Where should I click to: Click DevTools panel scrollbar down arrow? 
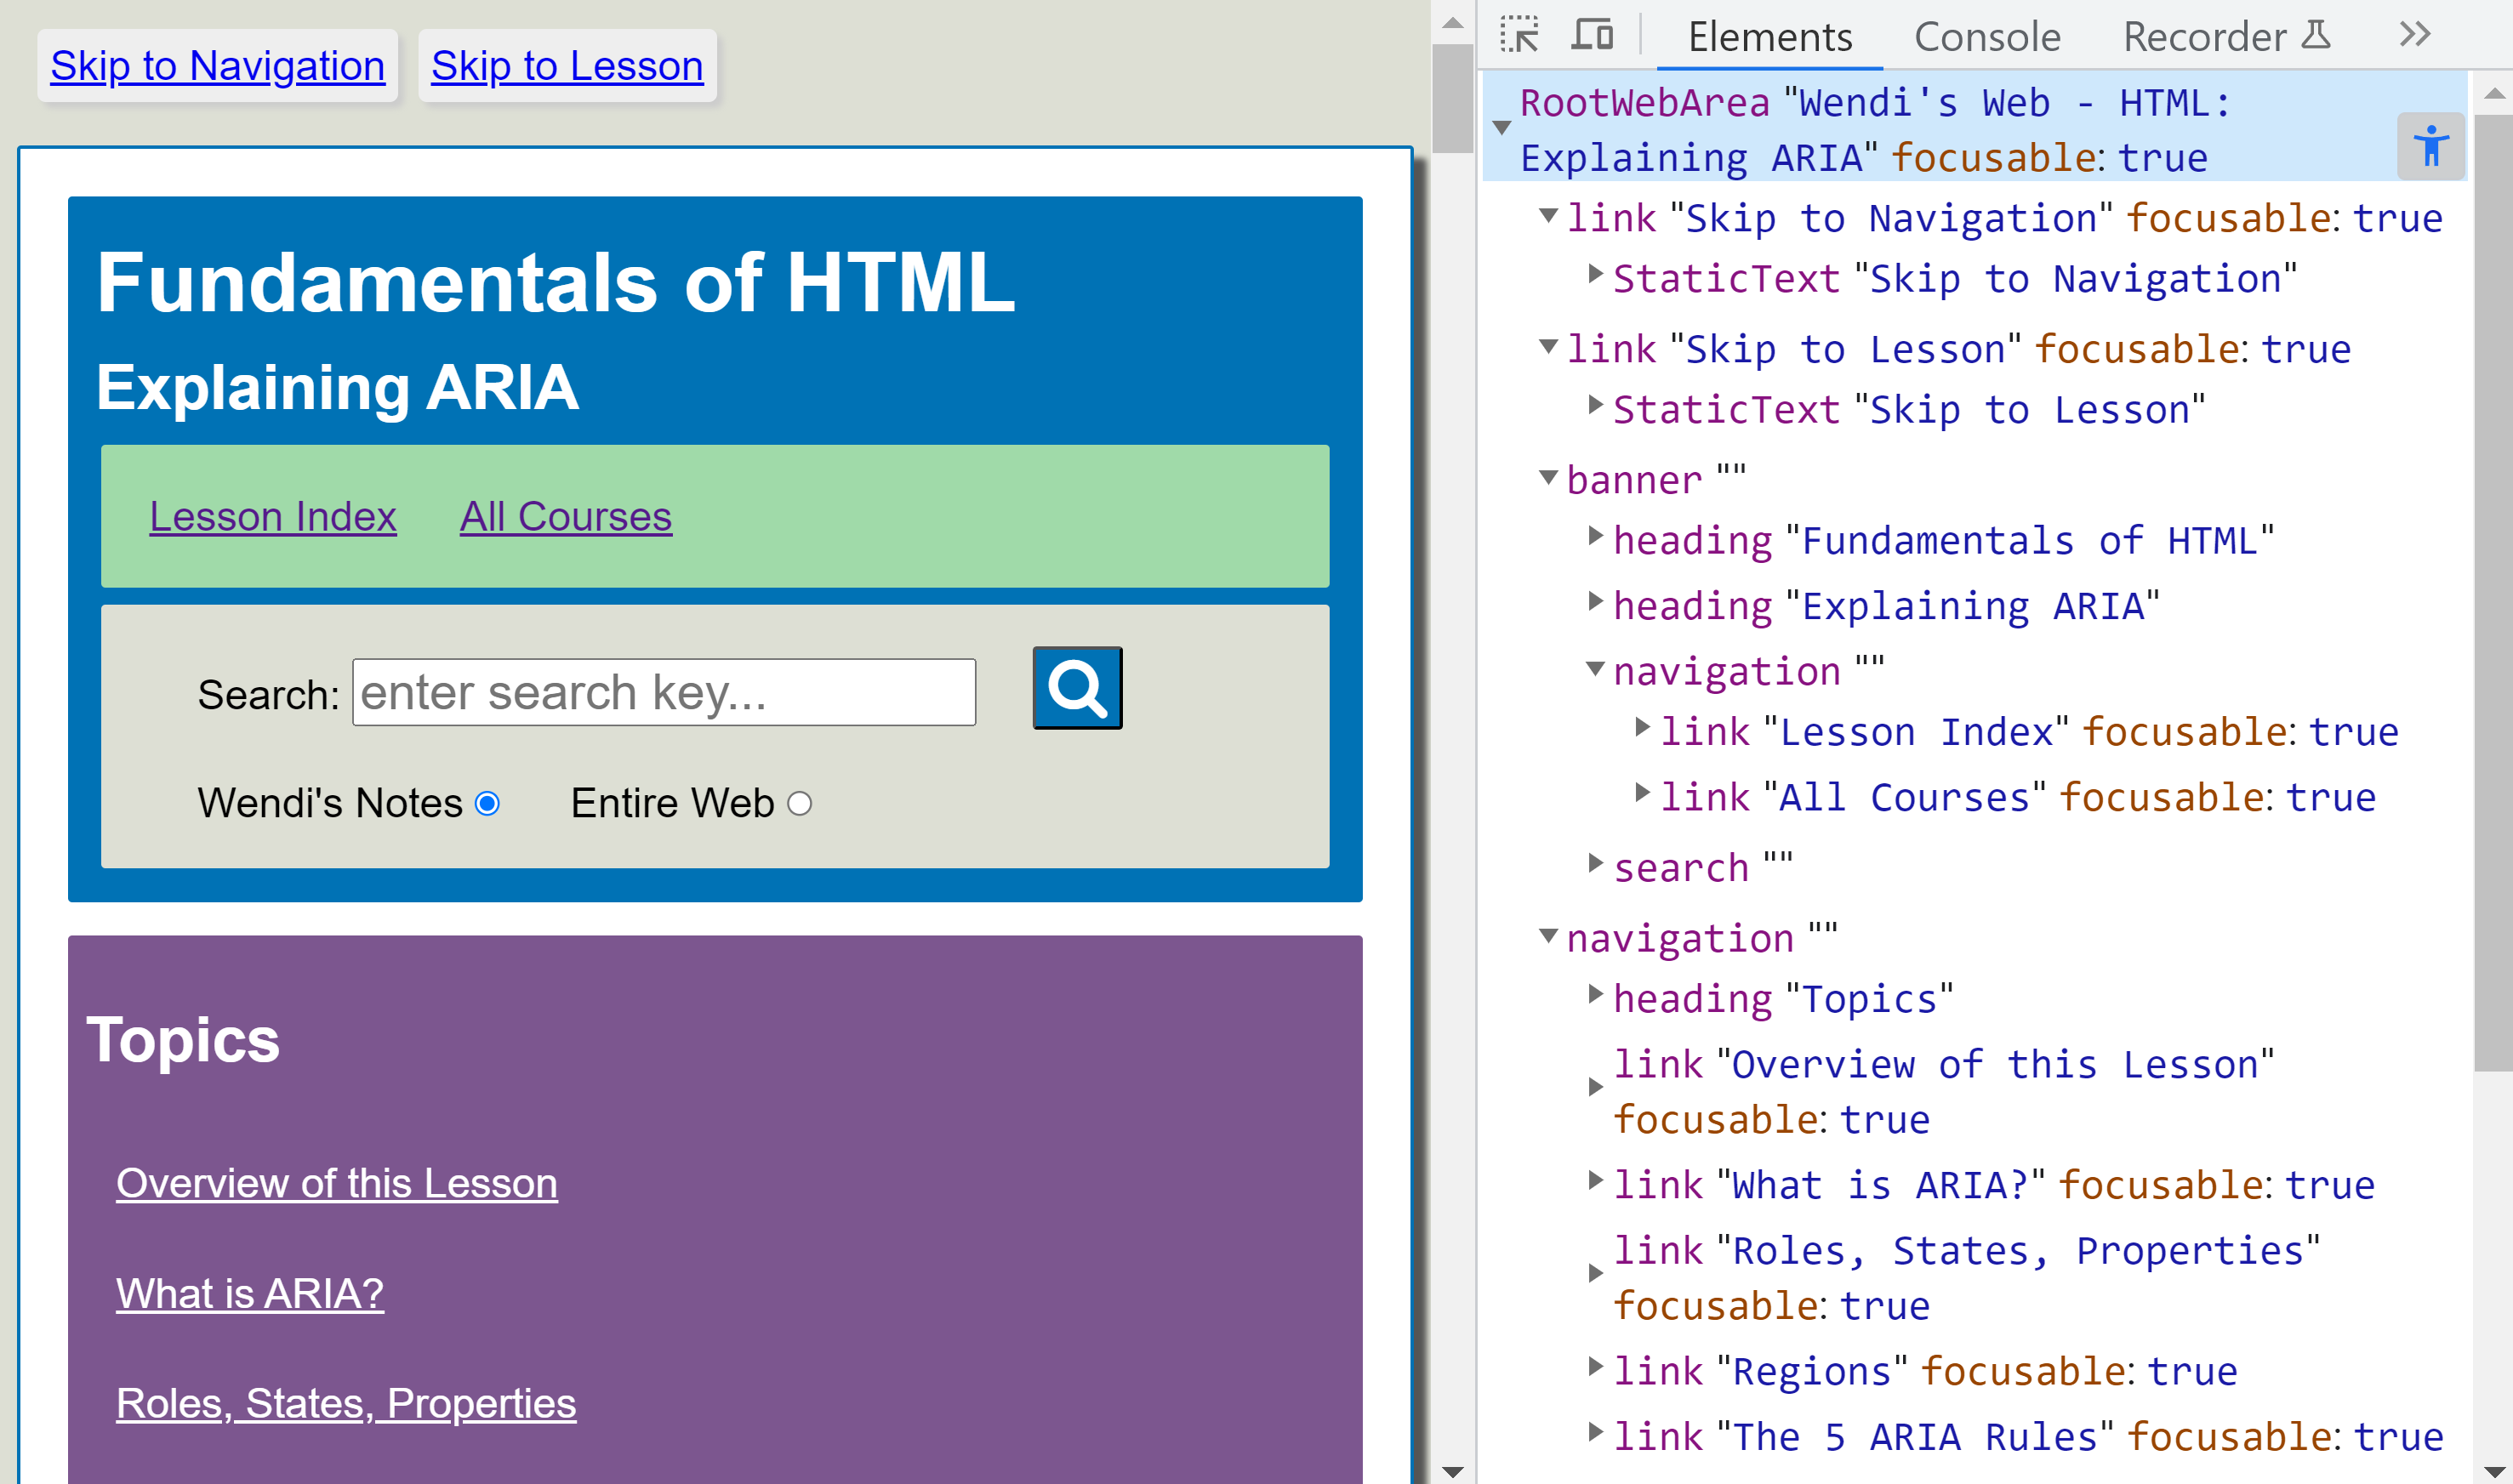(2494, 1470)
